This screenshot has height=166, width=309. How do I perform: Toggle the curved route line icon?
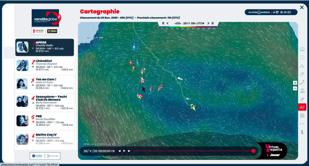click(x=302, y=82)
